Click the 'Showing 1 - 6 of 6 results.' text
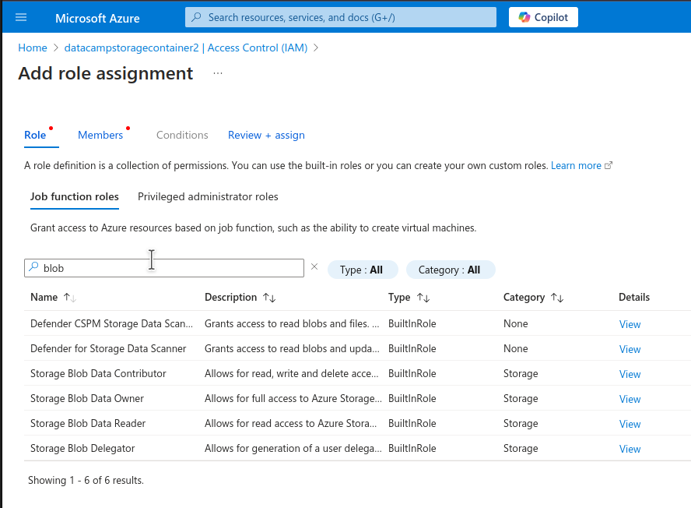Image resolution: width=691 pixels, height=508 pixels. [86, 480]
